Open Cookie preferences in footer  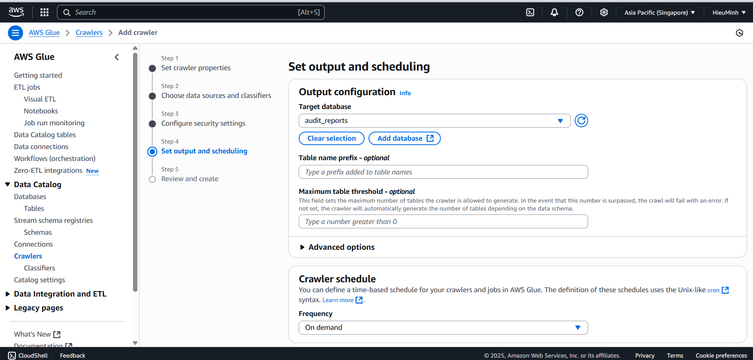721,356
